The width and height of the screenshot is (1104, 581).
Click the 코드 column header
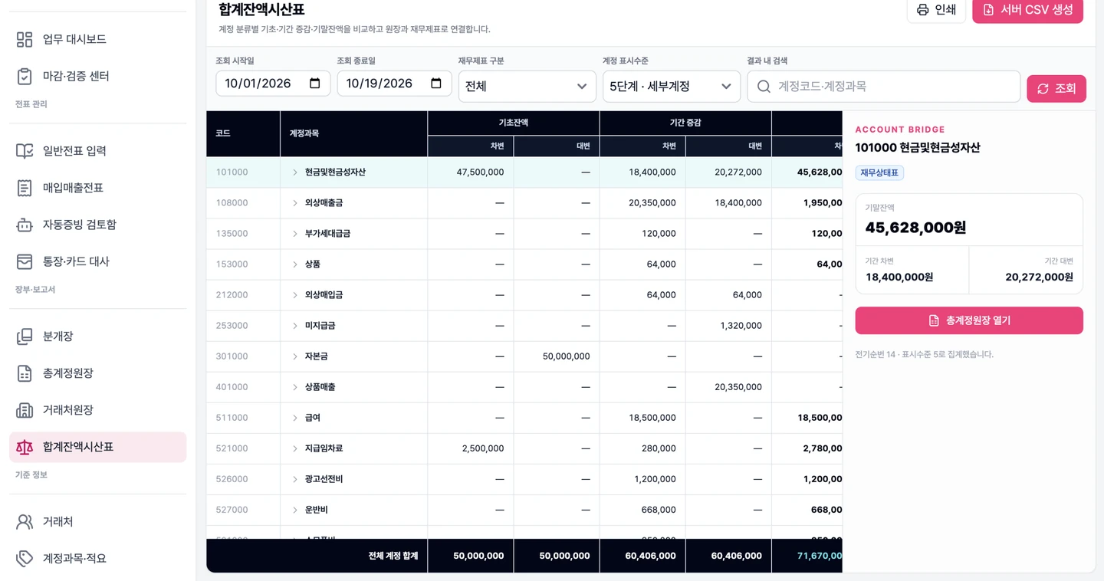[243, 134]
